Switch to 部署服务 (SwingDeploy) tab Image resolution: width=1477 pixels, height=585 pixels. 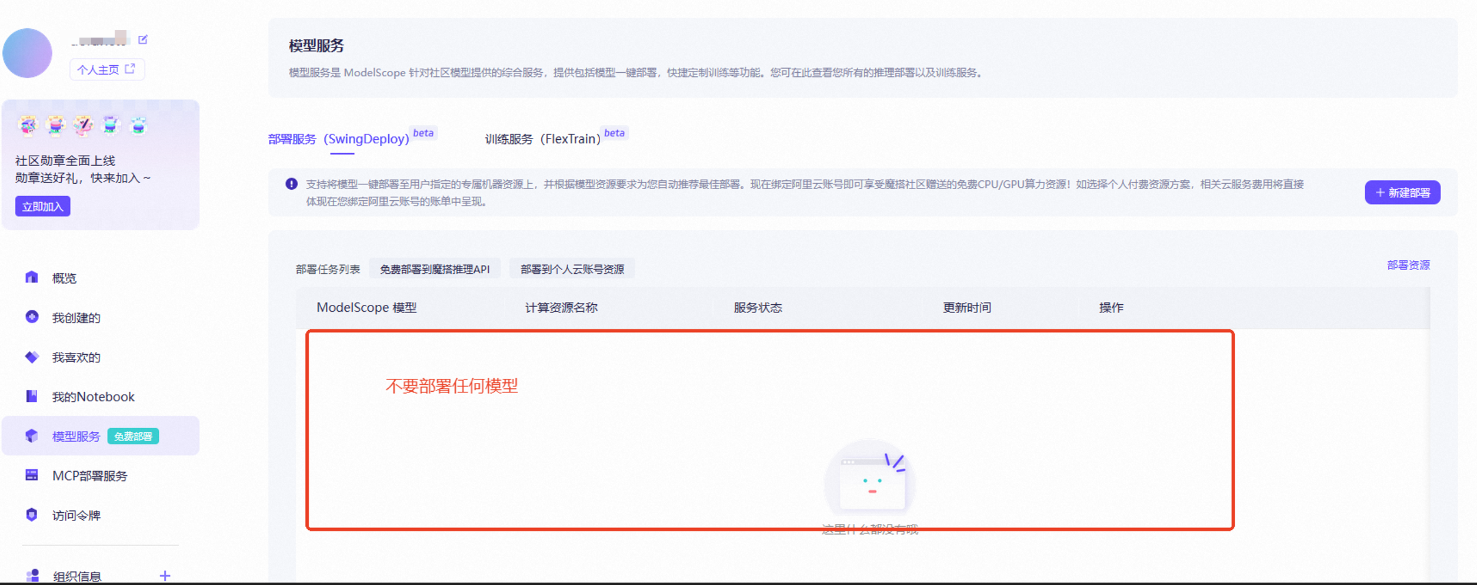point(339,139)
